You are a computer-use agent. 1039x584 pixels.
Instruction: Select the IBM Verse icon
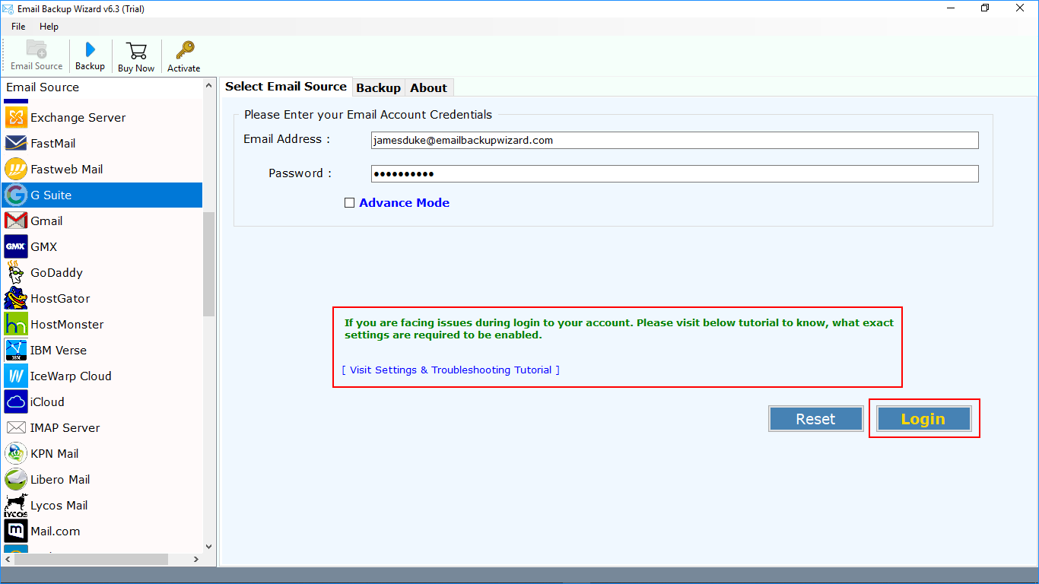click(16, 350)
